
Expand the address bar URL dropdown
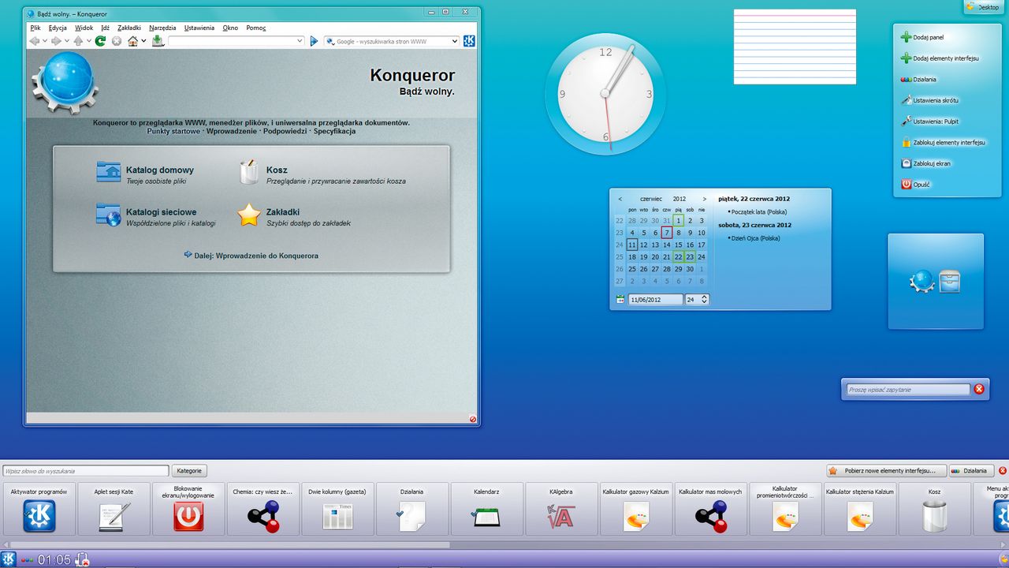tap(300, 41)
